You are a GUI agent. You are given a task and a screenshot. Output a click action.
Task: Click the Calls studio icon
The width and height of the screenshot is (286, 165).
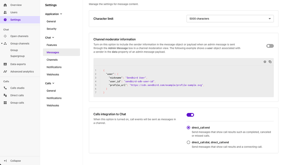click(x=5, y=88)
